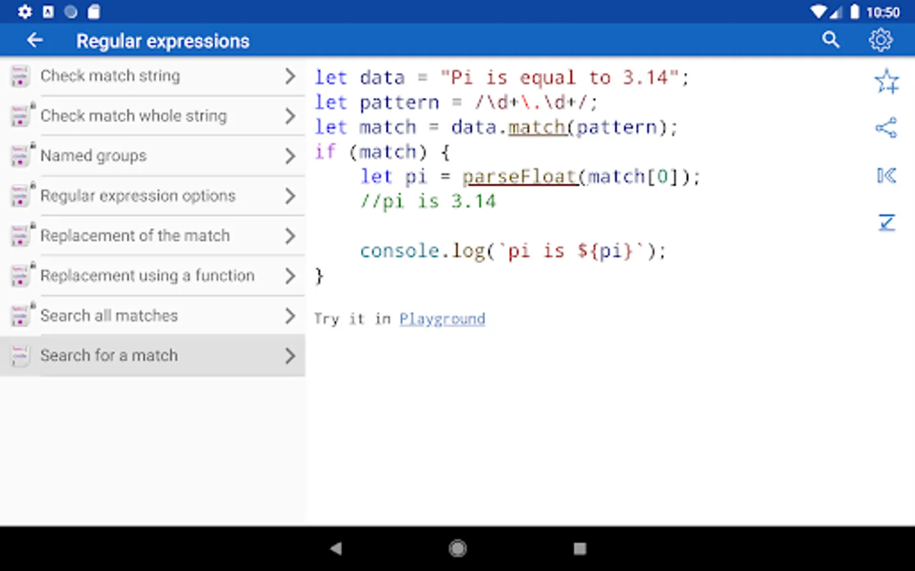Click the '//pi is 3.14' comment

click(428, 202)
